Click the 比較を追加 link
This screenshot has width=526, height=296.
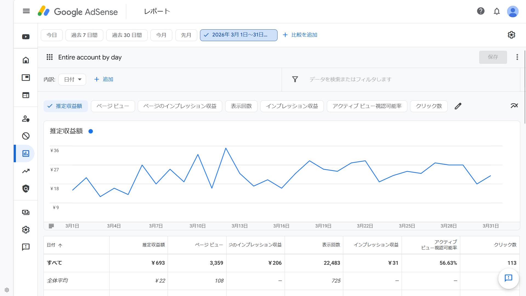click(x=304, y=35)
